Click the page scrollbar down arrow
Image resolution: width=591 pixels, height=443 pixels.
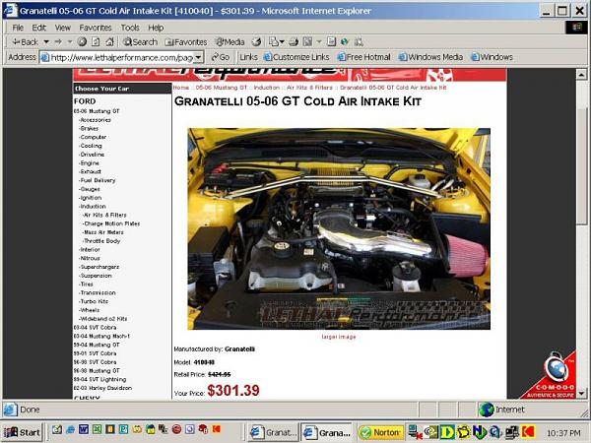(x=581, y=393)
